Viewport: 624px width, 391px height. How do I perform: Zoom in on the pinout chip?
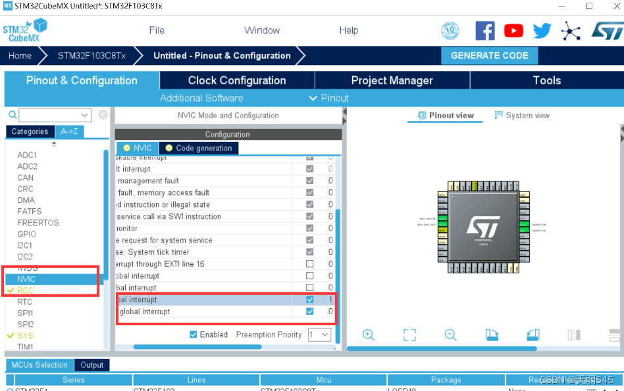click(x=369, y=335)
